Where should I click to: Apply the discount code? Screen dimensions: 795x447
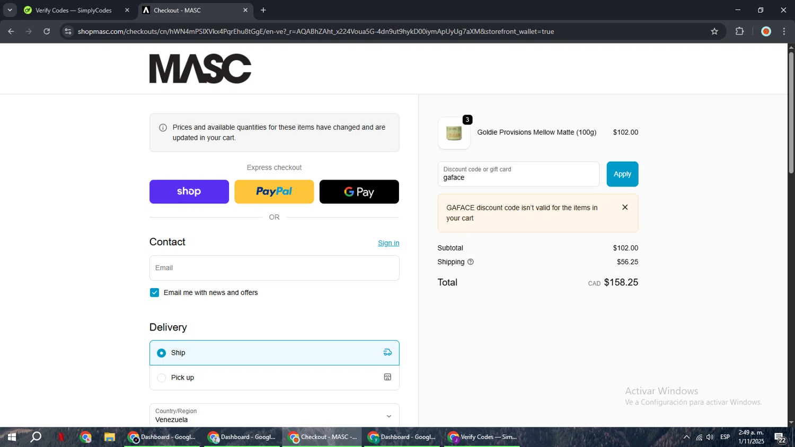[x=622, y=174]
